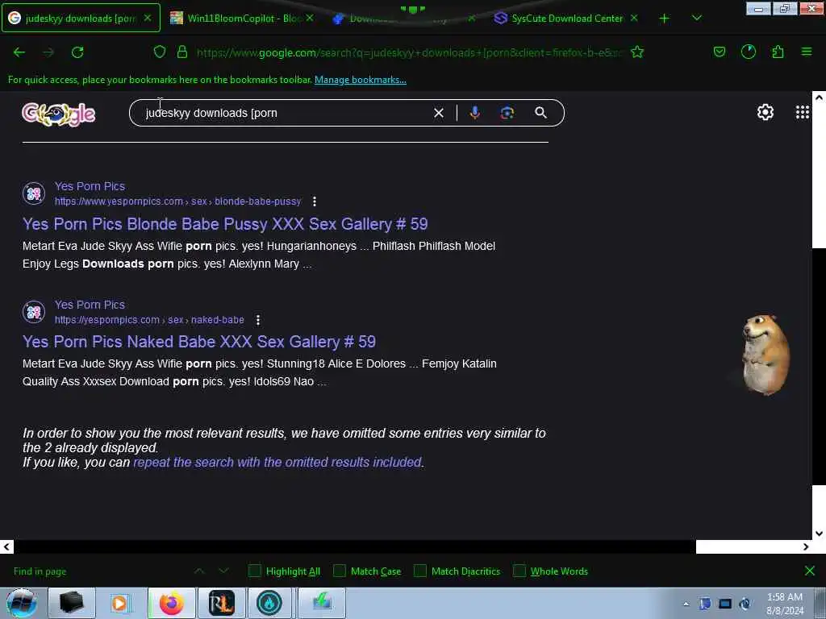Open the Firefox hamburger application menu
The image size is (826, 619).
coord(807,52)
